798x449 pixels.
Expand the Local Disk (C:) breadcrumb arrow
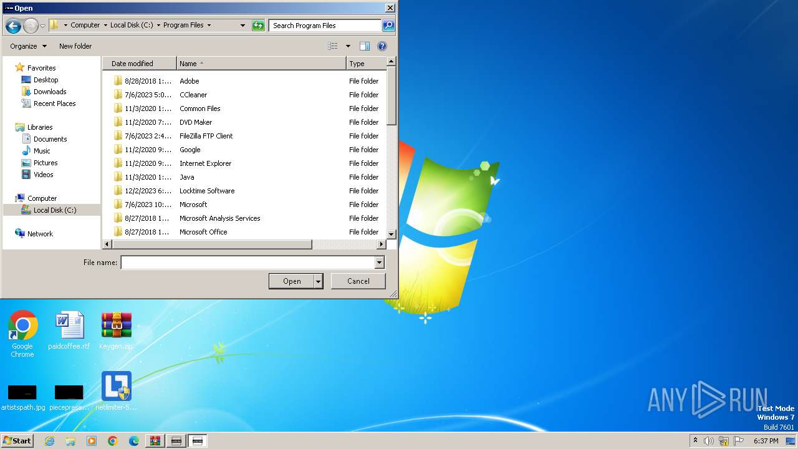click(158, 26)
